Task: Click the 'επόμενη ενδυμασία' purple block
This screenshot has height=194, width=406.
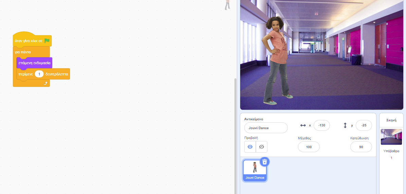Action: (x=34, y=63)
